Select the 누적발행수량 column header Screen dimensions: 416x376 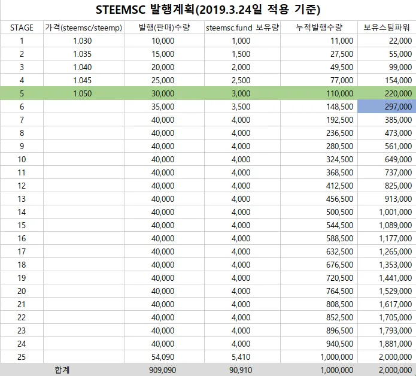[x=319, y=28]
